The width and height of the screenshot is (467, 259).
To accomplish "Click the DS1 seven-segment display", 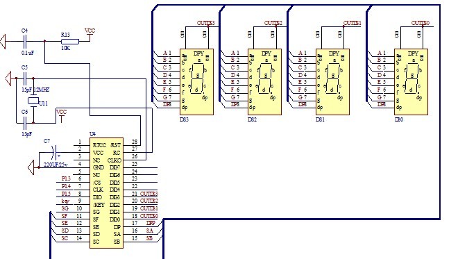I will click(x=332, y=82).
